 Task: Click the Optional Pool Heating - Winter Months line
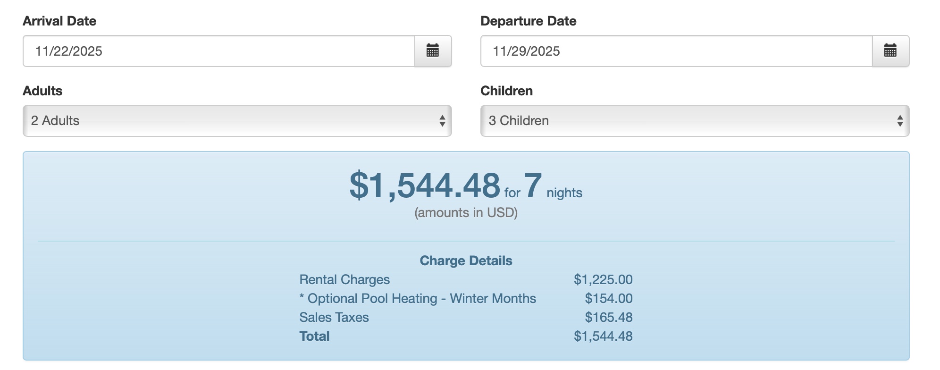(x=418, y=299)
